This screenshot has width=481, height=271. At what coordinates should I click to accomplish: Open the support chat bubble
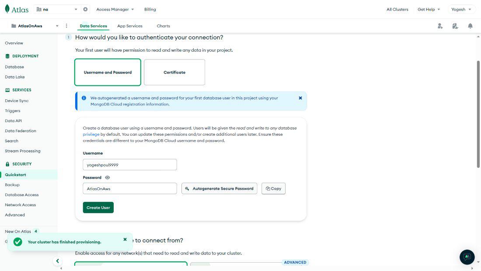click(467, 257)
